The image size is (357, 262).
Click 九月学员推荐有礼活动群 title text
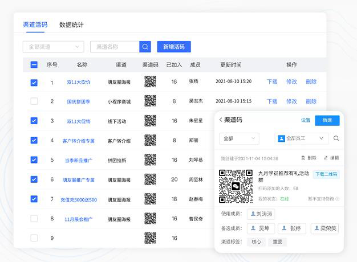click(x=283, y=177)
